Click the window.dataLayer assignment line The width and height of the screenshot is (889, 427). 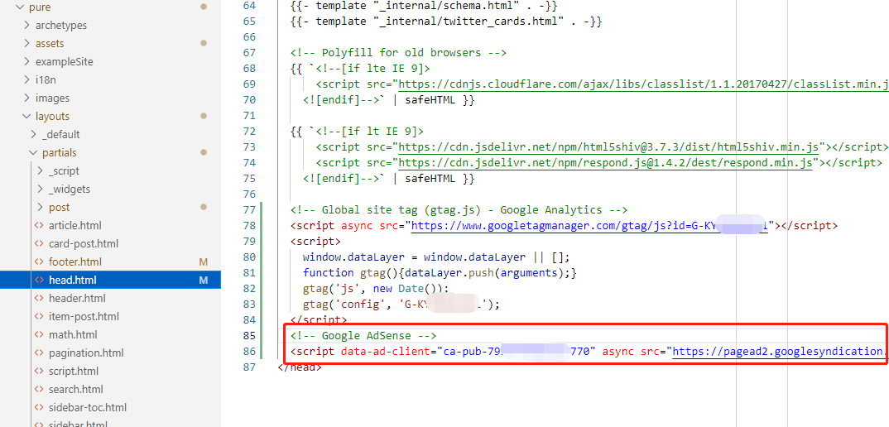(x=436, y=257)
